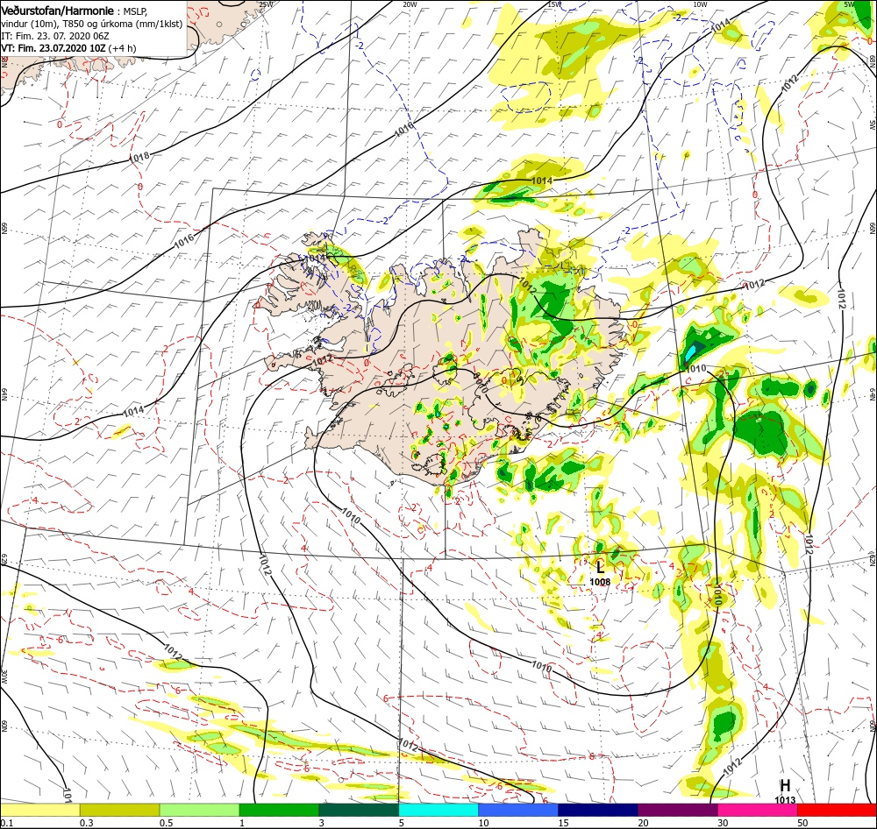Click the low pressure "L" marker

(x=600, y=567)
